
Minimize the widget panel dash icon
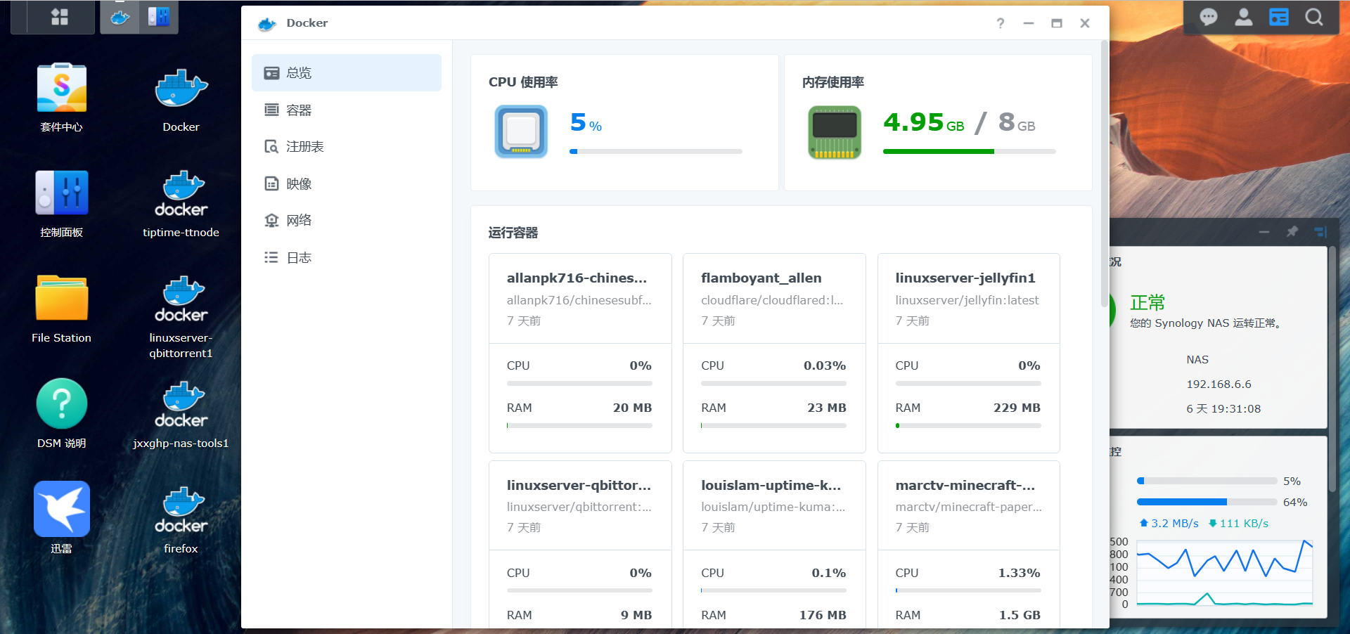click(x=1264, y=231)
